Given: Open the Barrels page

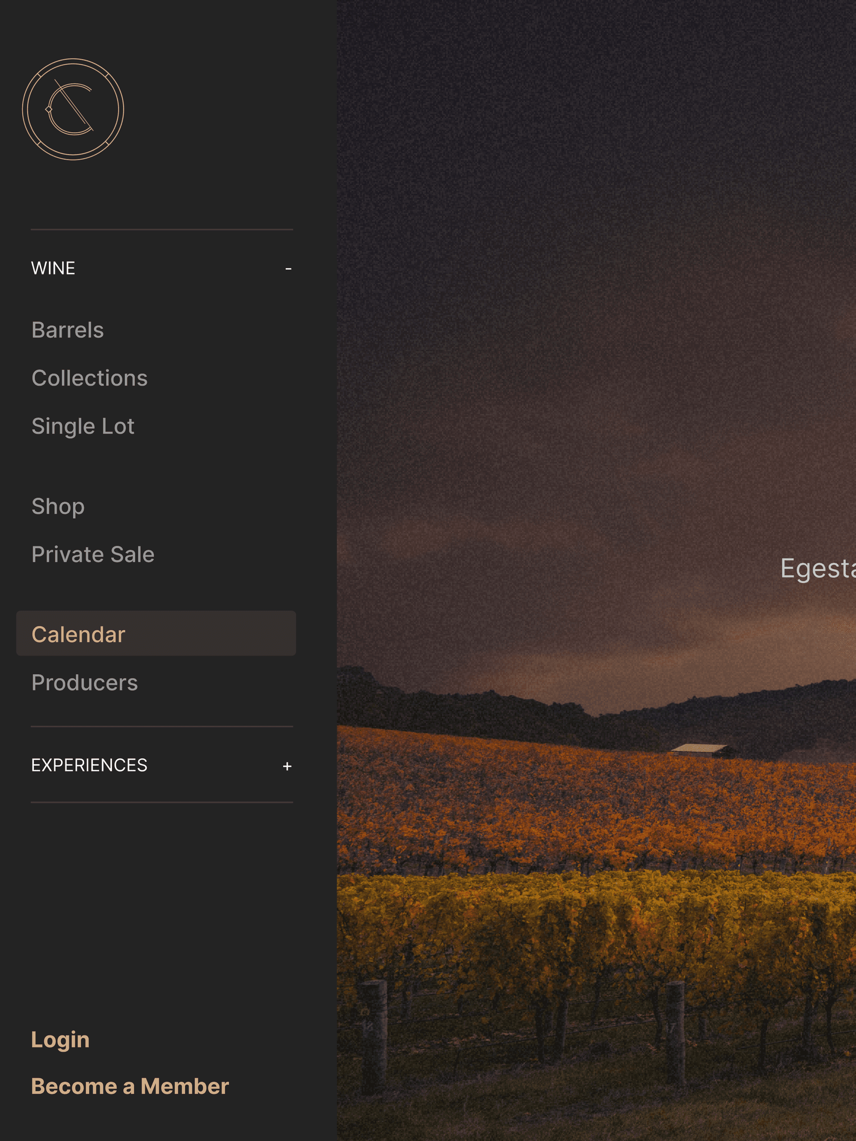Looking at the screenshot, I should point(68,330).
